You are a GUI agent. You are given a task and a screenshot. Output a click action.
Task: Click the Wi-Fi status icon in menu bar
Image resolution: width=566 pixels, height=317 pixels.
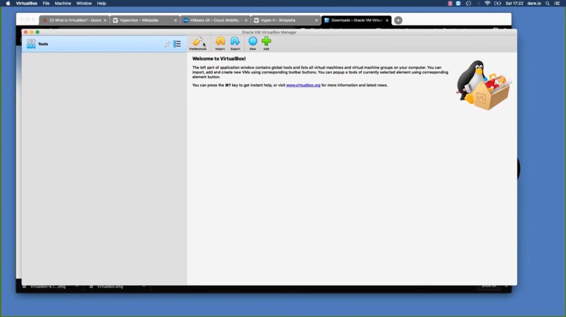click(x=488, y=3)
